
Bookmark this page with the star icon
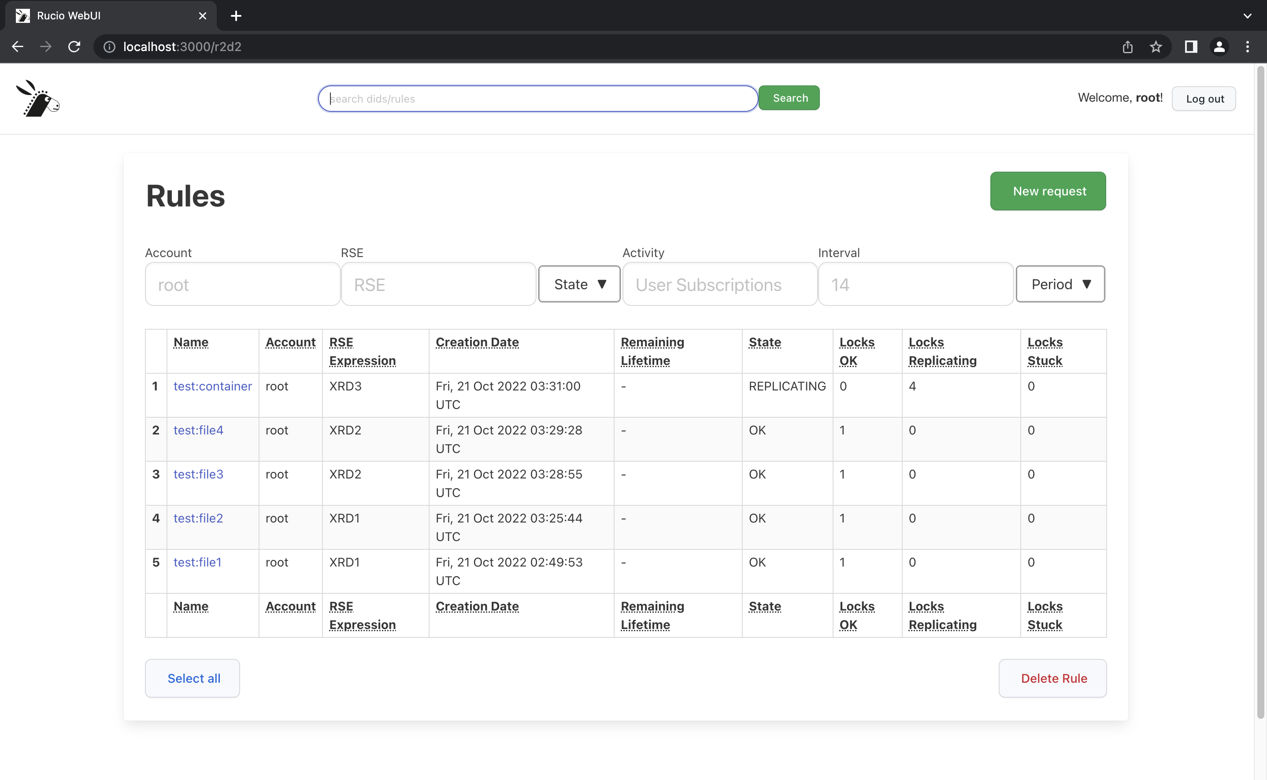coord(1156,47)
